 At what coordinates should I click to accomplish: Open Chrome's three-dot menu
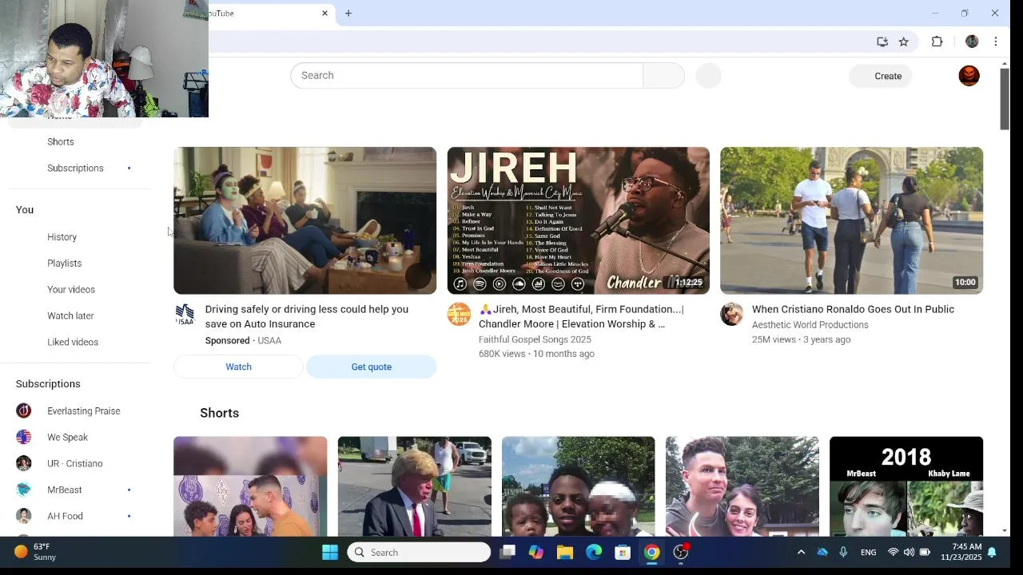[x=995, y=42]
